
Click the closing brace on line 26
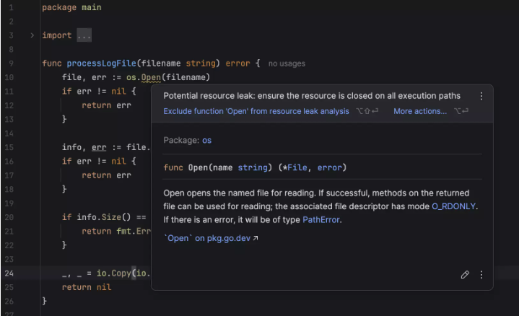pyautogui.click(x=44, y=301)
